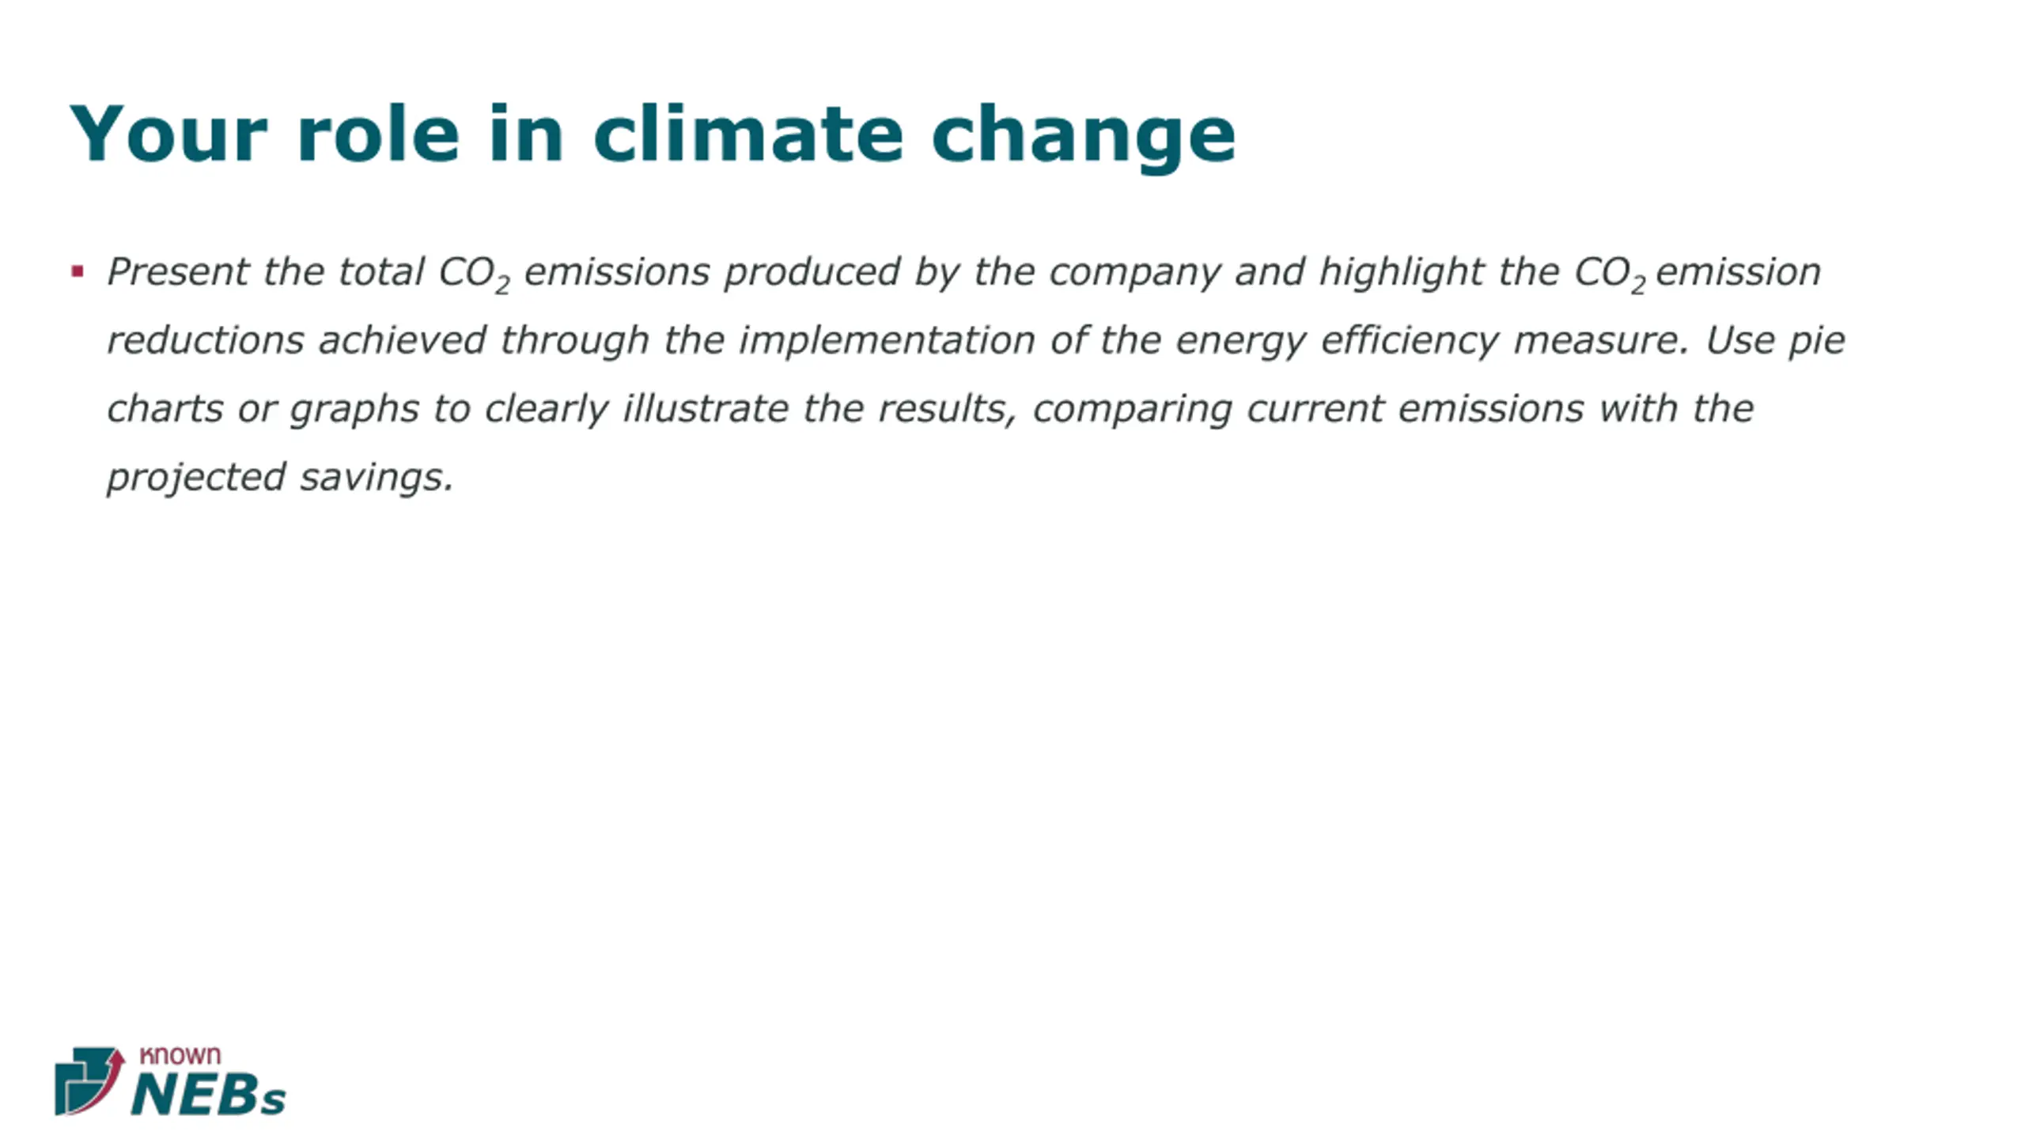This screenshot has width=2025, height=1139.
Task: Click the word 'implementation' in the paragraph
Action: tap(887, 342)
